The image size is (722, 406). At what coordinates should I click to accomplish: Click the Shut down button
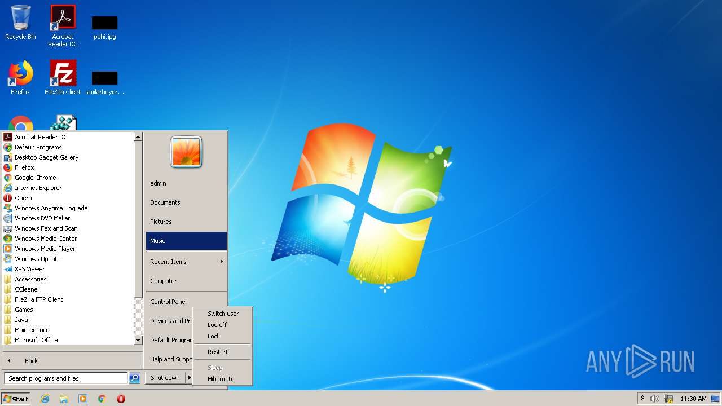[x=165, y=378]
